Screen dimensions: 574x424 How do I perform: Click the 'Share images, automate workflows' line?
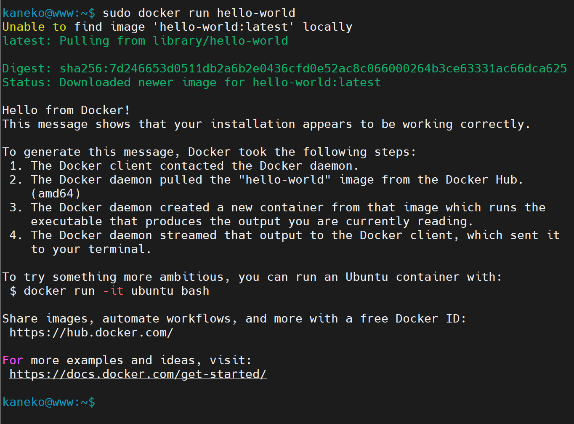(234, 319)
